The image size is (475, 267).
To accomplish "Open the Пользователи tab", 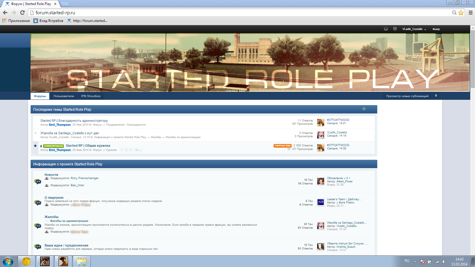I will point(64,96).
